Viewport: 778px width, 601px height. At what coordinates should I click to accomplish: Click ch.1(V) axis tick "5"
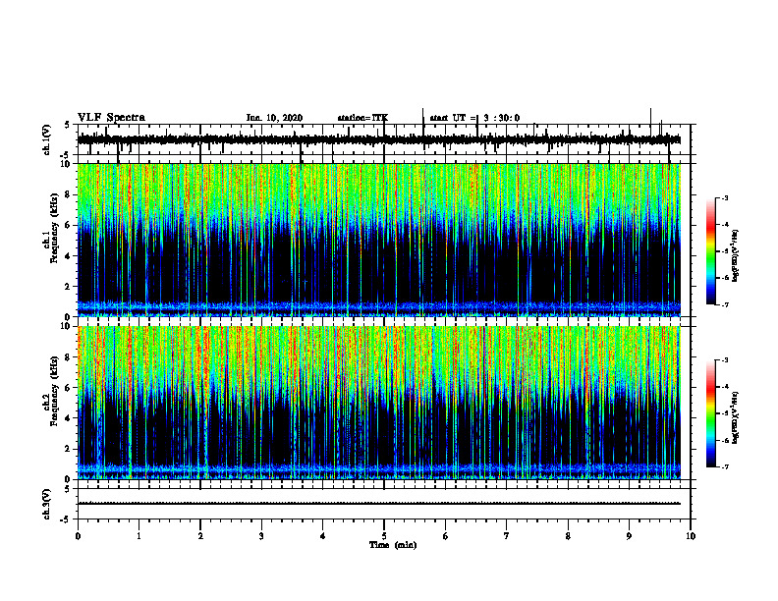(67, 126)
